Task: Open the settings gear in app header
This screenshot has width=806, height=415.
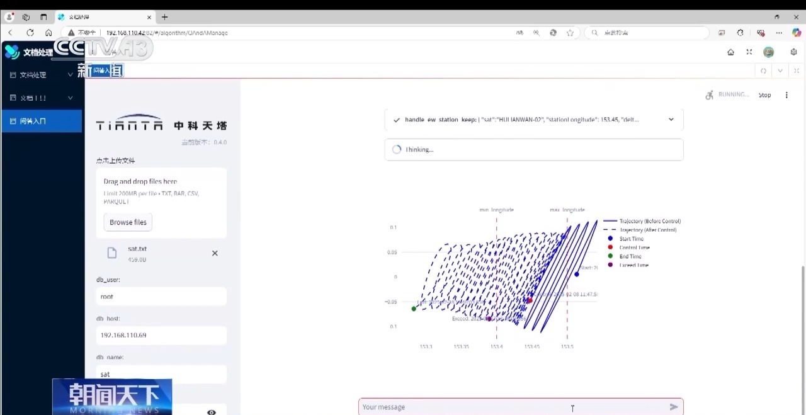Action: (793, 52)
